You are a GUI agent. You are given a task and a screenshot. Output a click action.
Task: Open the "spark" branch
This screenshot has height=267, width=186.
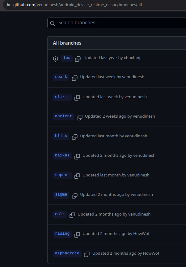(x=61, y=77)
